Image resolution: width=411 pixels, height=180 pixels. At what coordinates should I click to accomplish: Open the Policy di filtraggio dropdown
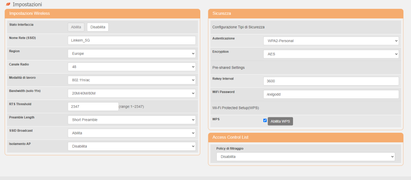pyautogui.click(x=305, y=156)
